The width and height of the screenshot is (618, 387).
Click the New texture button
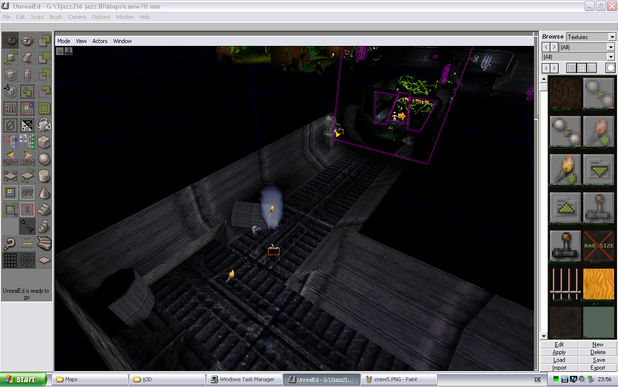[x=598, y=344]
